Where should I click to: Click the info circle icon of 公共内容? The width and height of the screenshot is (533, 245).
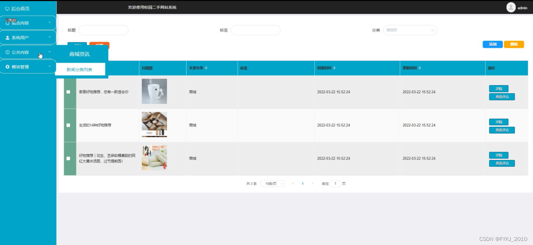7,52
